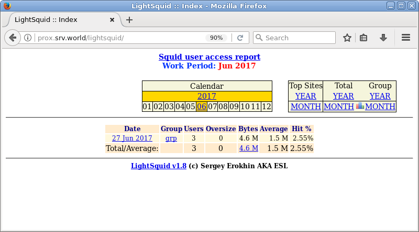Open Top Sites MONTH report
The image size is (419, 232).
point(306,107)
